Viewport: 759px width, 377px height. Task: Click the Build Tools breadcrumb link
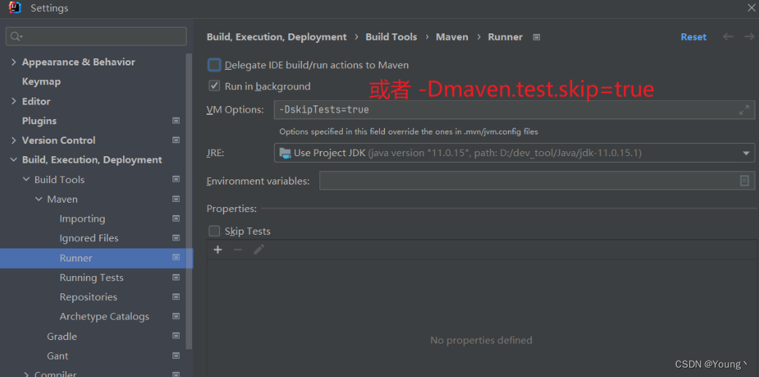coord(391,37)
